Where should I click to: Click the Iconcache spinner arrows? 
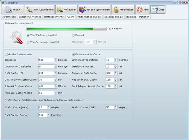(55, 60)
